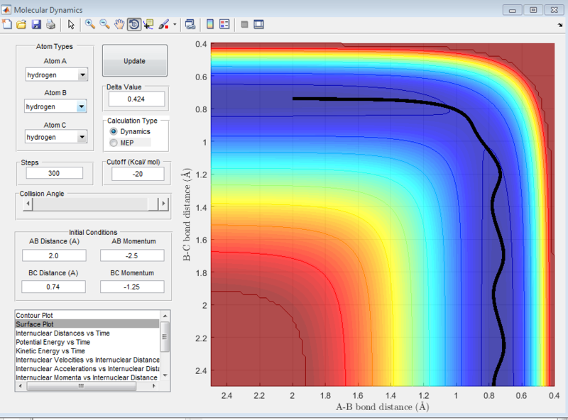Activate the Pan hand tool
The height and width of the screenshot is (420, 568).
point(119,24)
